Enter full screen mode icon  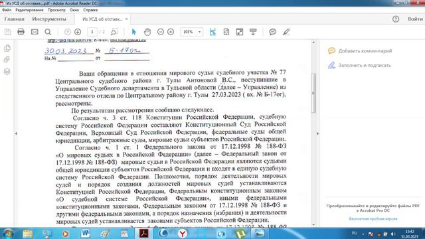[x=240, y=32]
